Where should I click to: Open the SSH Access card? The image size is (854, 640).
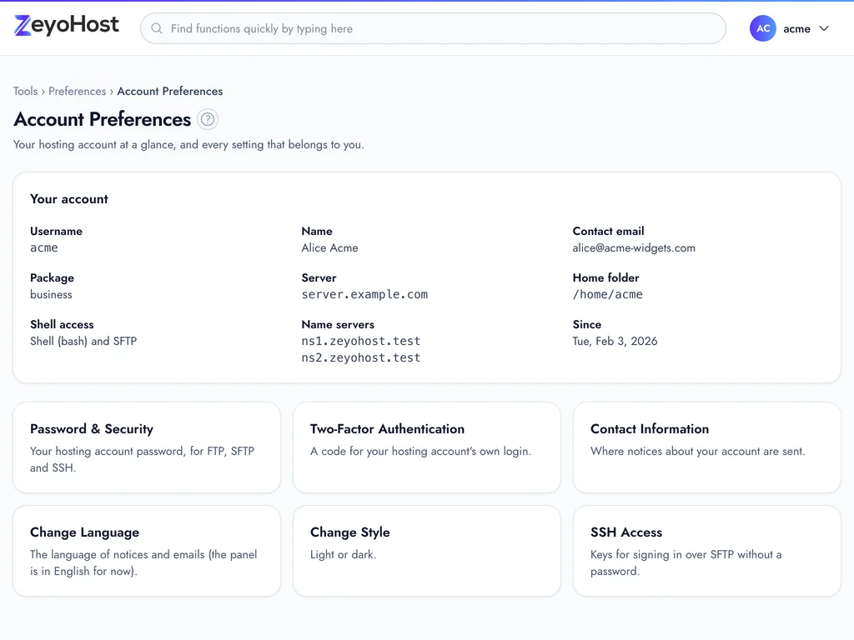707,551
